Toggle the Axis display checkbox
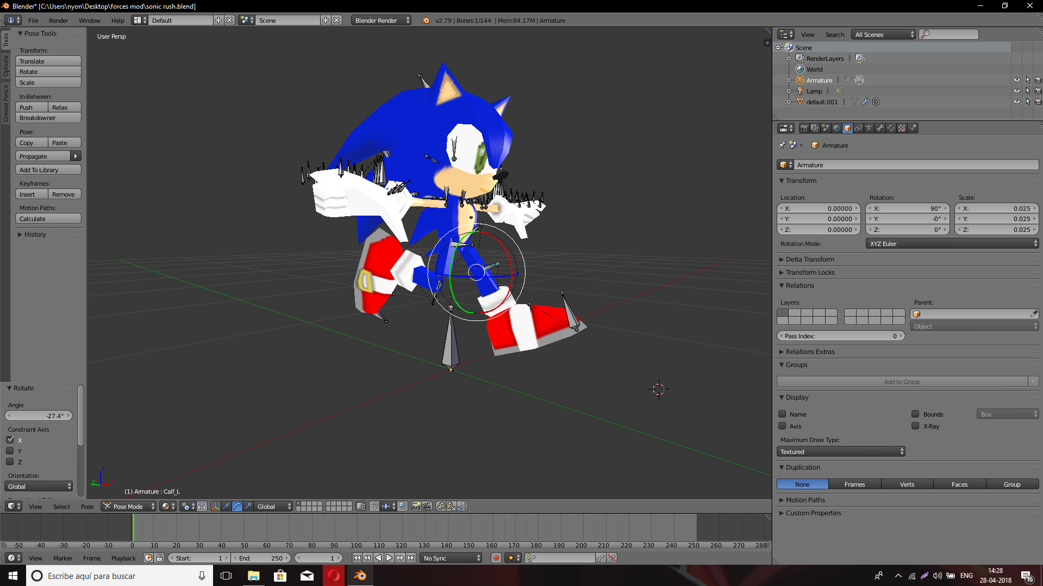The image size is (1043, 586). pyautogui.click(x=782, y=426)
